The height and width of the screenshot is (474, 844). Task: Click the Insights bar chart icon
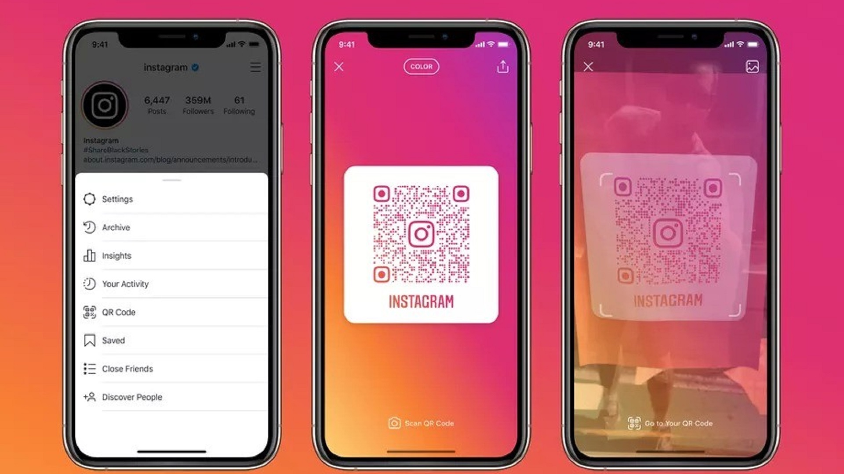pos(90,255)
